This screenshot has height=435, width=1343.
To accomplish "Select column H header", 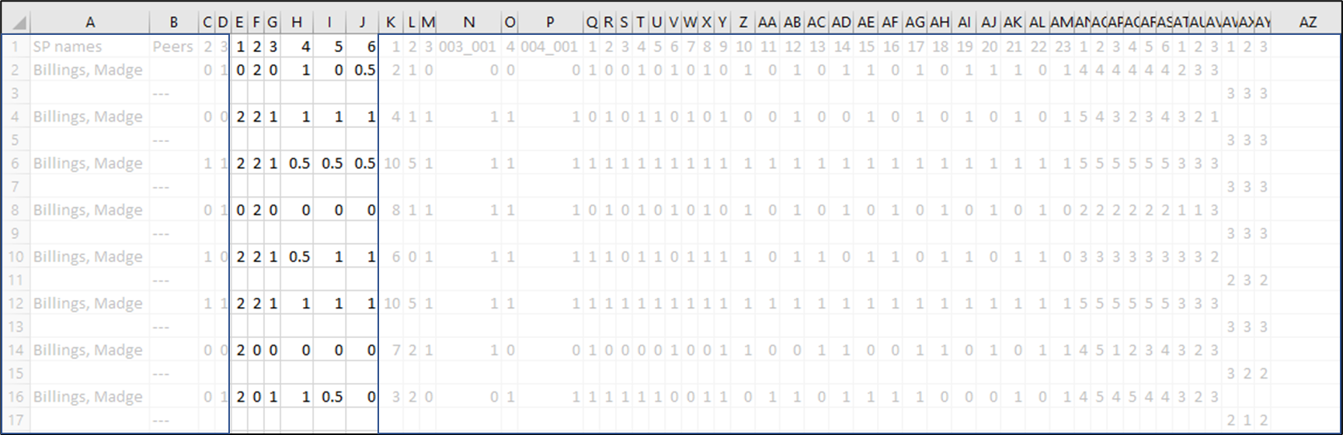I will [297, 22].
